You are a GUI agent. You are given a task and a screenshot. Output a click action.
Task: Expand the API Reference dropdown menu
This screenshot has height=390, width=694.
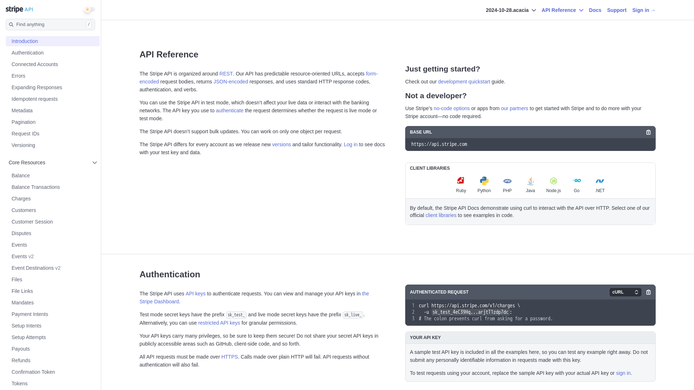pos(563,10)
